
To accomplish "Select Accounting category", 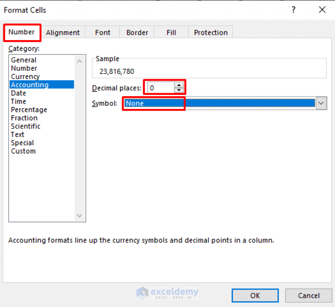I will [x=42, y=84].
